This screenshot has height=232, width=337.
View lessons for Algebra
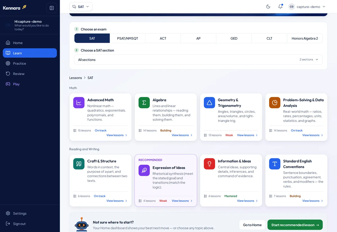(182, 135)
